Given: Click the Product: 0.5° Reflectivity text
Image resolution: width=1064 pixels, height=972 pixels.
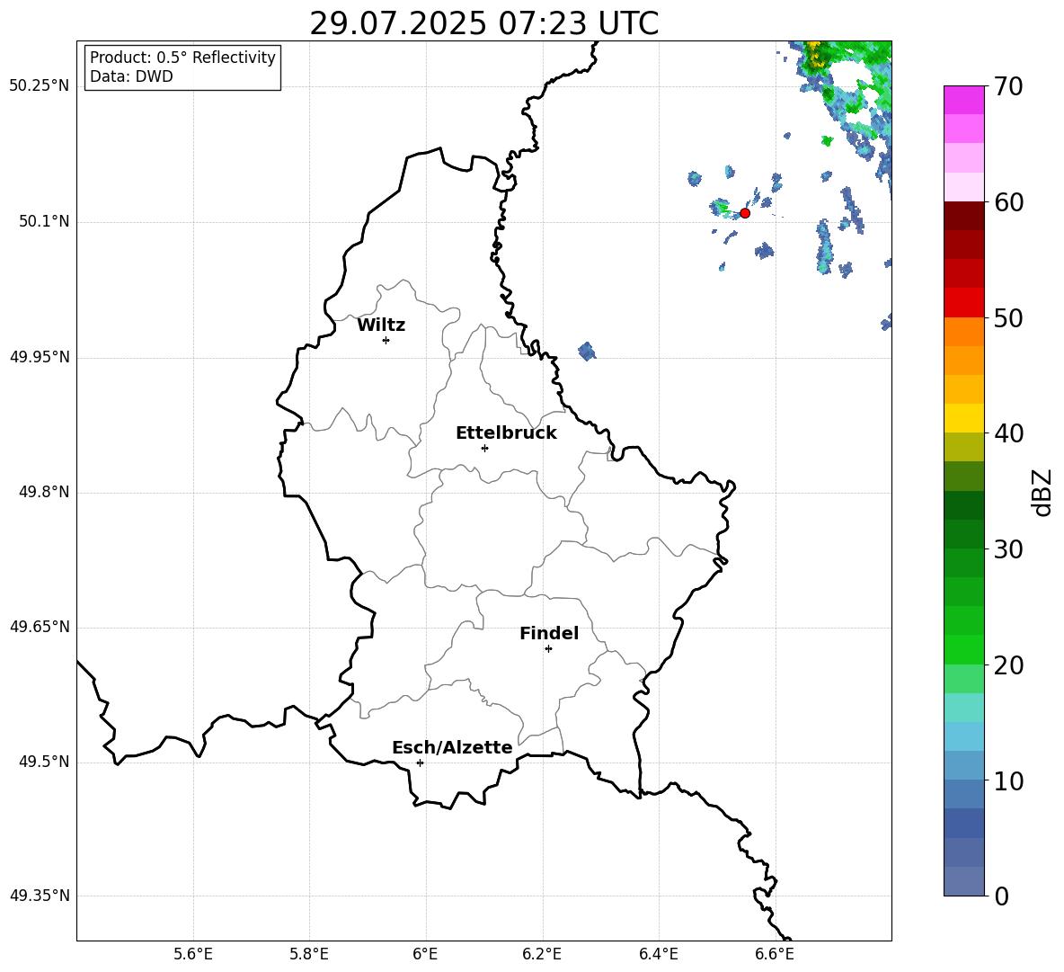Looking at the screenshot, I should pyautogui.click(x=182, y=58).
